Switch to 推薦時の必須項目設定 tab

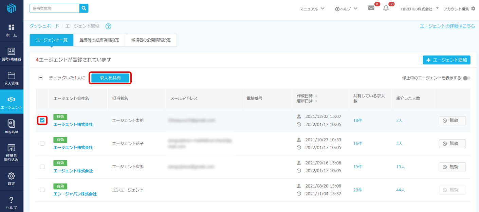pos(99,40)
